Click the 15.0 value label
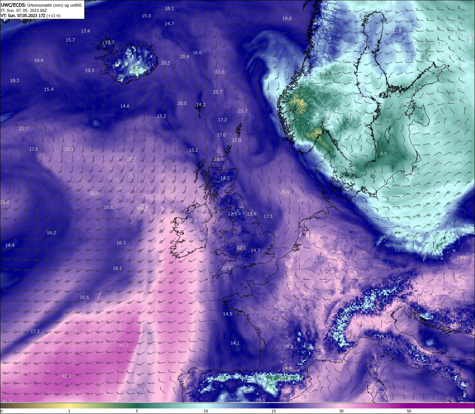The image size is (475, 414). 147,16
